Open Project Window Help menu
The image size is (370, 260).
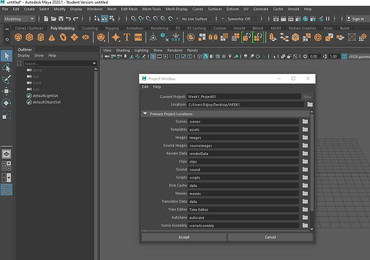[157, 87]
